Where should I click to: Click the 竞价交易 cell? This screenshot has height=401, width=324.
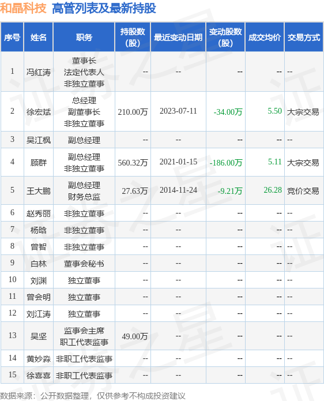303,191
